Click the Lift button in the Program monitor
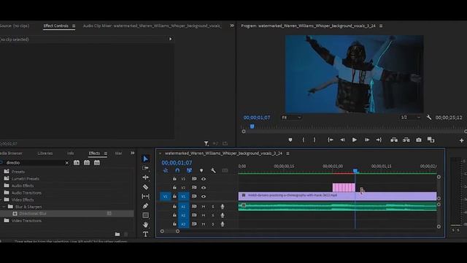 click(x=394, y=140)
